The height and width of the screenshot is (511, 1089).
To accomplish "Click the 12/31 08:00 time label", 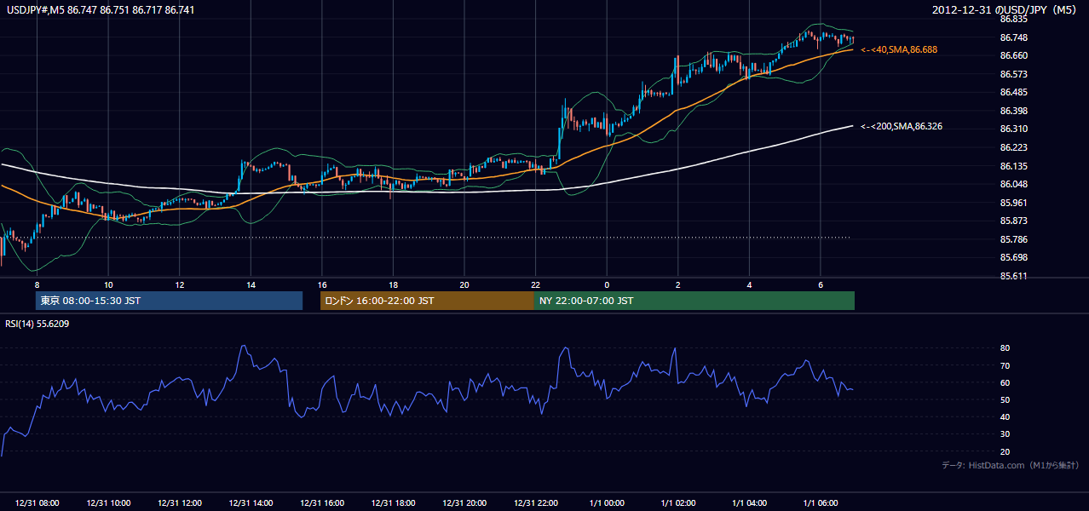I will (37, 503).
